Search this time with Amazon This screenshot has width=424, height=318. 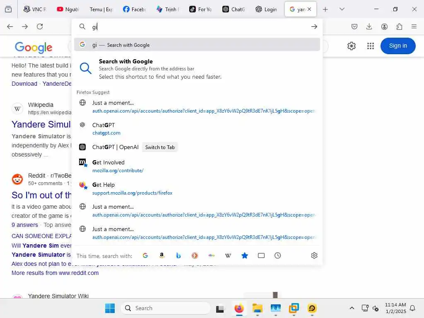tap(162, 255)
